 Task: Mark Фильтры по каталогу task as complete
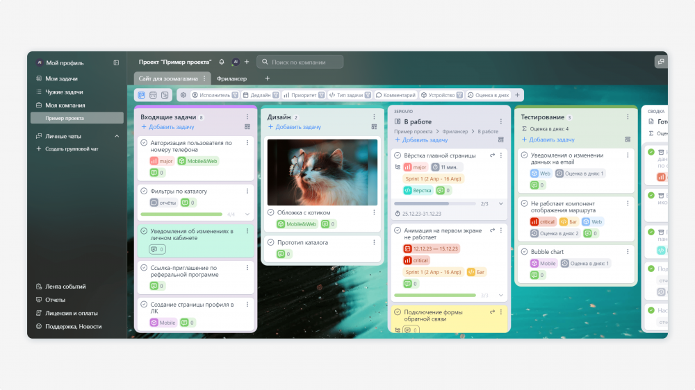tap(144, 192)
